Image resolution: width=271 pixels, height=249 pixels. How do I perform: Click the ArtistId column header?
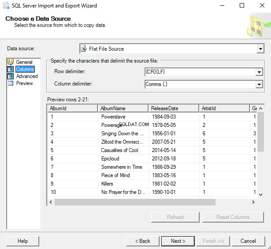click(x=224, y=108)
